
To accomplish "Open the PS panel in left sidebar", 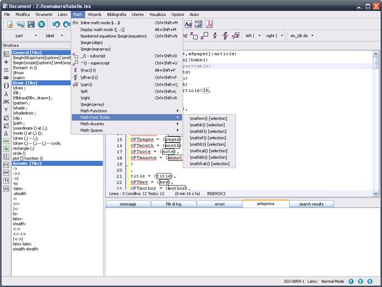I will pyautogui.click(x=6, y=164).
